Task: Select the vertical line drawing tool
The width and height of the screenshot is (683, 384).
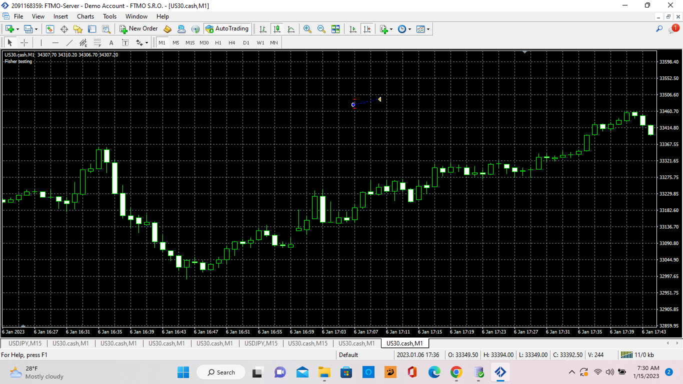Action: point(41,42)
